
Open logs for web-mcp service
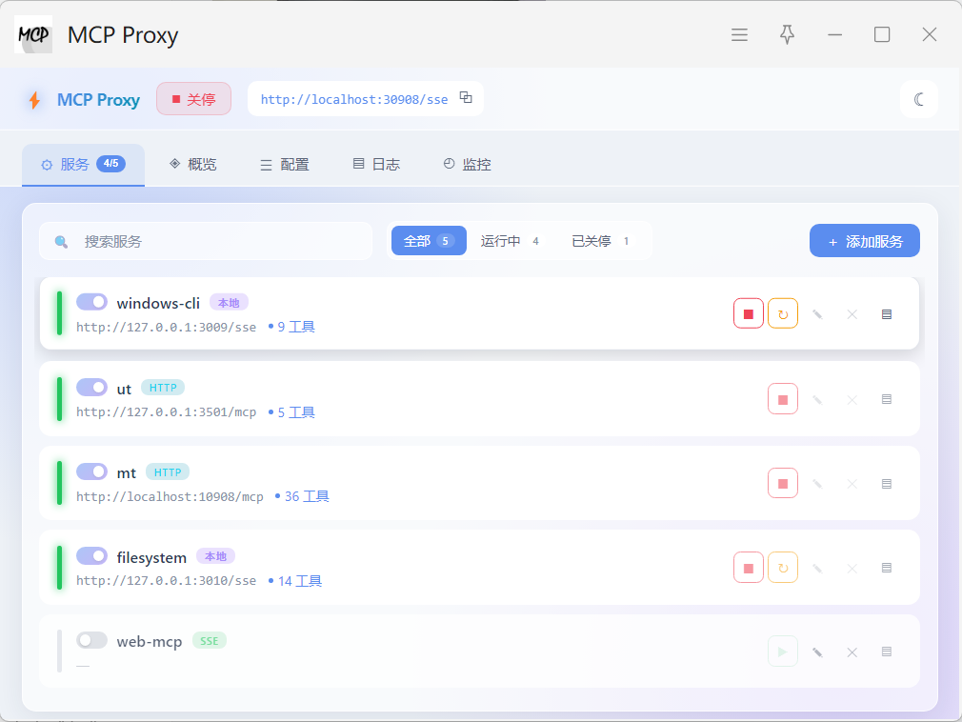pyautogui.click(x=886, y=652)
